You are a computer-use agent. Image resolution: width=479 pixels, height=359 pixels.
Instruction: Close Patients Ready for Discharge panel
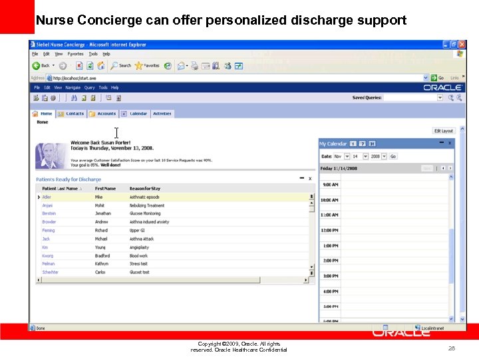click(x=310, y=179)
